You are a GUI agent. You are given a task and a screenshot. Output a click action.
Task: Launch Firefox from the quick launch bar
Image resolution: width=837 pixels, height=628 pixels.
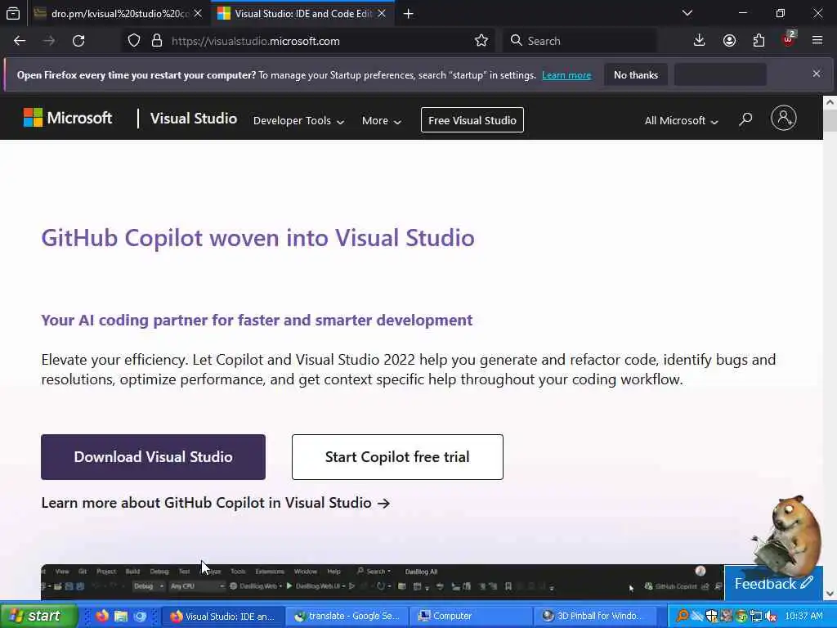[102, 616]
